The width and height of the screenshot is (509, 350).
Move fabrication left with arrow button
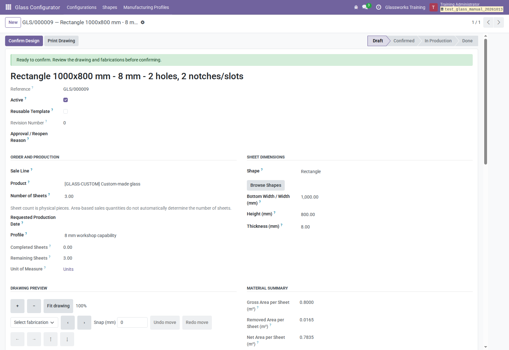tap(17, 339)
